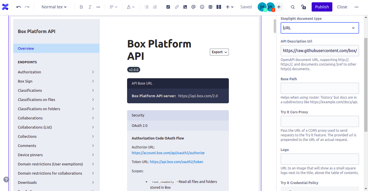This screenshot has width=368, height=191.
Task: Expand the Classifications on files chevron
Action: 93,100
